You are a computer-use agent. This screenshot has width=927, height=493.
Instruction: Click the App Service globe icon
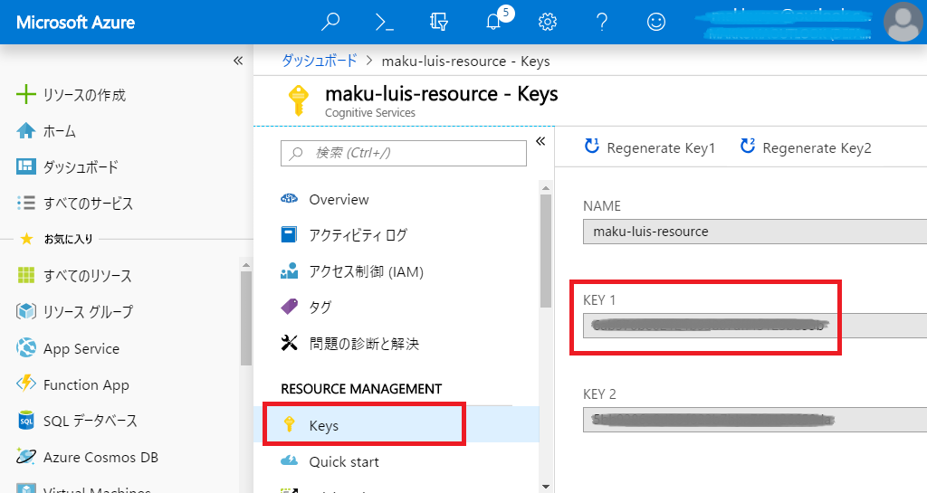tap(26, 347)
